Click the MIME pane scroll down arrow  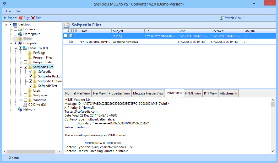pos(272,151)
